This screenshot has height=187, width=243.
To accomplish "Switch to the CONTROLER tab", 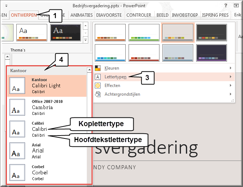I will click(x=139, y=15).
